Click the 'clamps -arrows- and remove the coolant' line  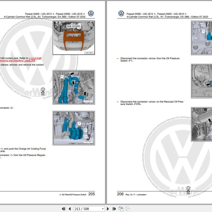pyautogui.click(x=22, y=65)
